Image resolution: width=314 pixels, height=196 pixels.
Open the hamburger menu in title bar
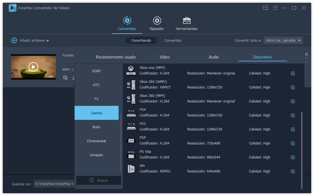[x=275, y=8]
